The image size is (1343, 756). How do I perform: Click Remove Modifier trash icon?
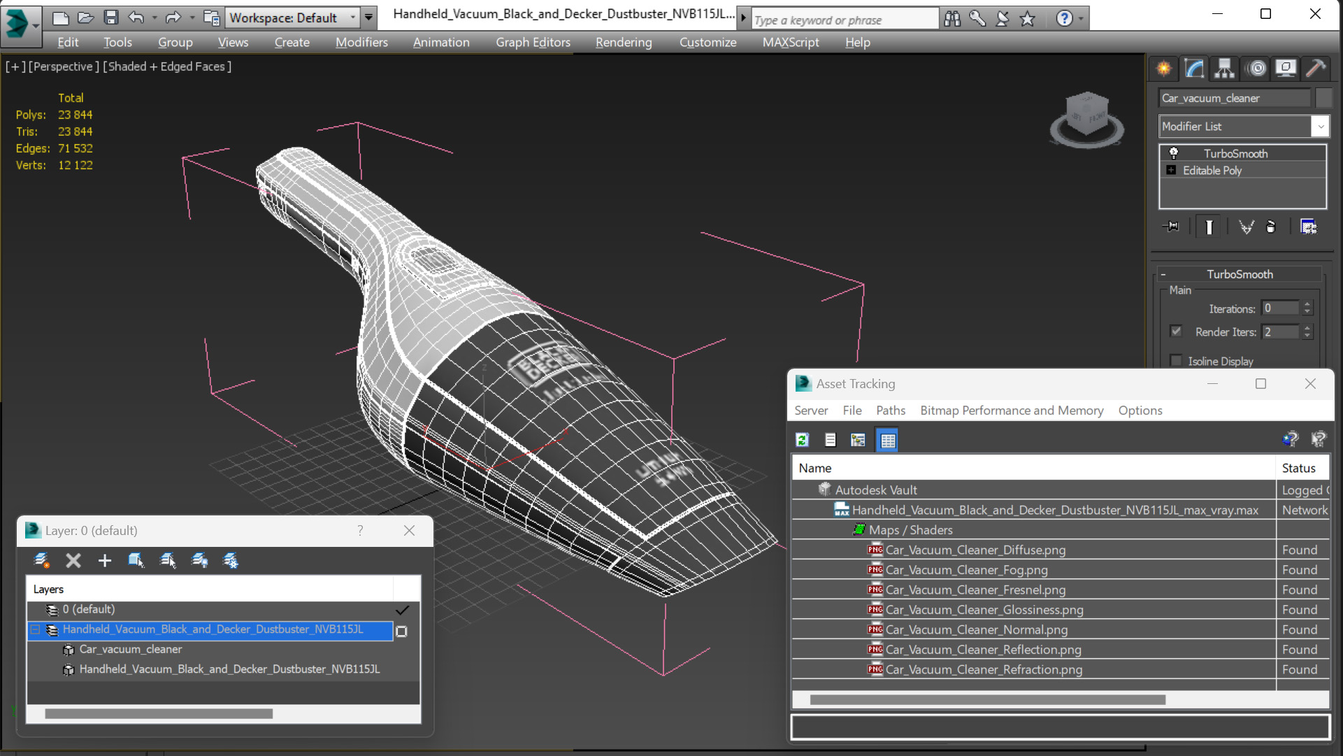pos(1271,227)
